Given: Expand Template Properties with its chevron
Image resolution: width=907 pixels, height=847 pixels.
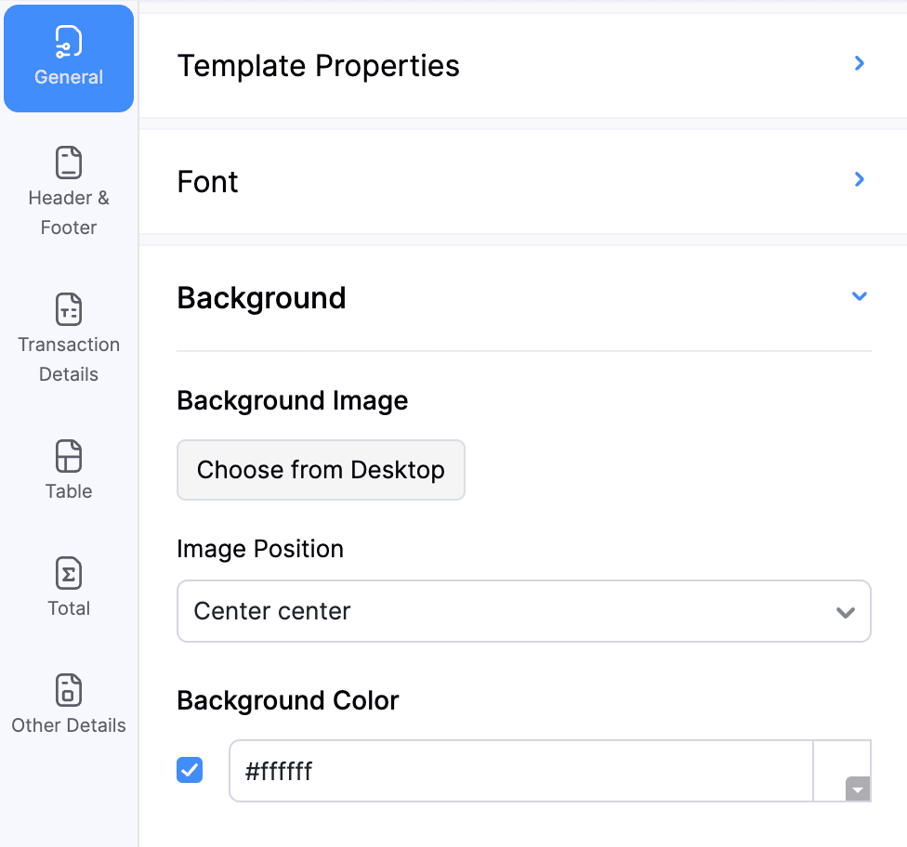Looking at the screenshot, I should [x=860, y=63].
